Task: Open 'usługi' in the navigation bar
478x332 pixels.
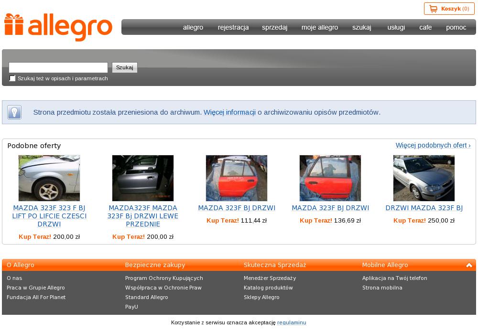Action: click(x=396, y=27)
